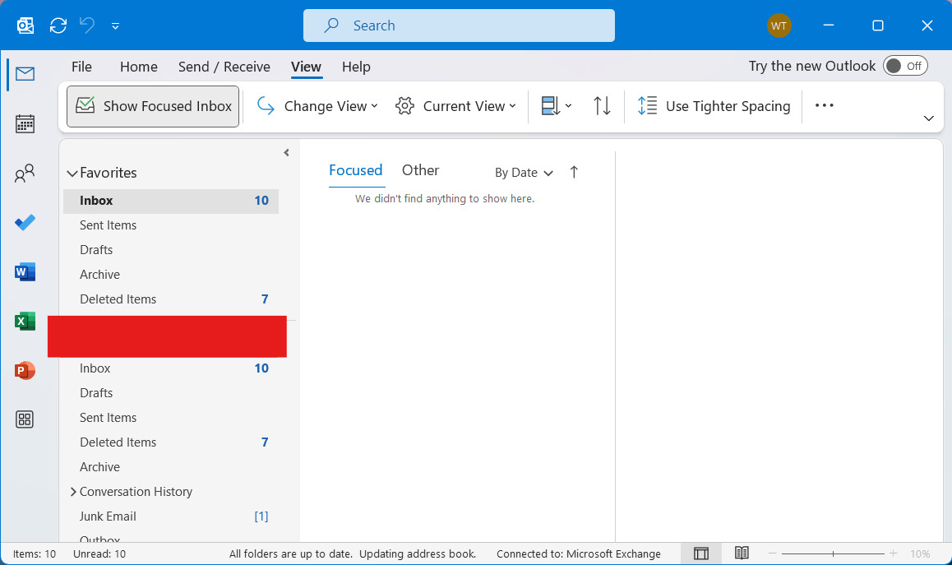Collapse the Favorites section

point(72,174)
